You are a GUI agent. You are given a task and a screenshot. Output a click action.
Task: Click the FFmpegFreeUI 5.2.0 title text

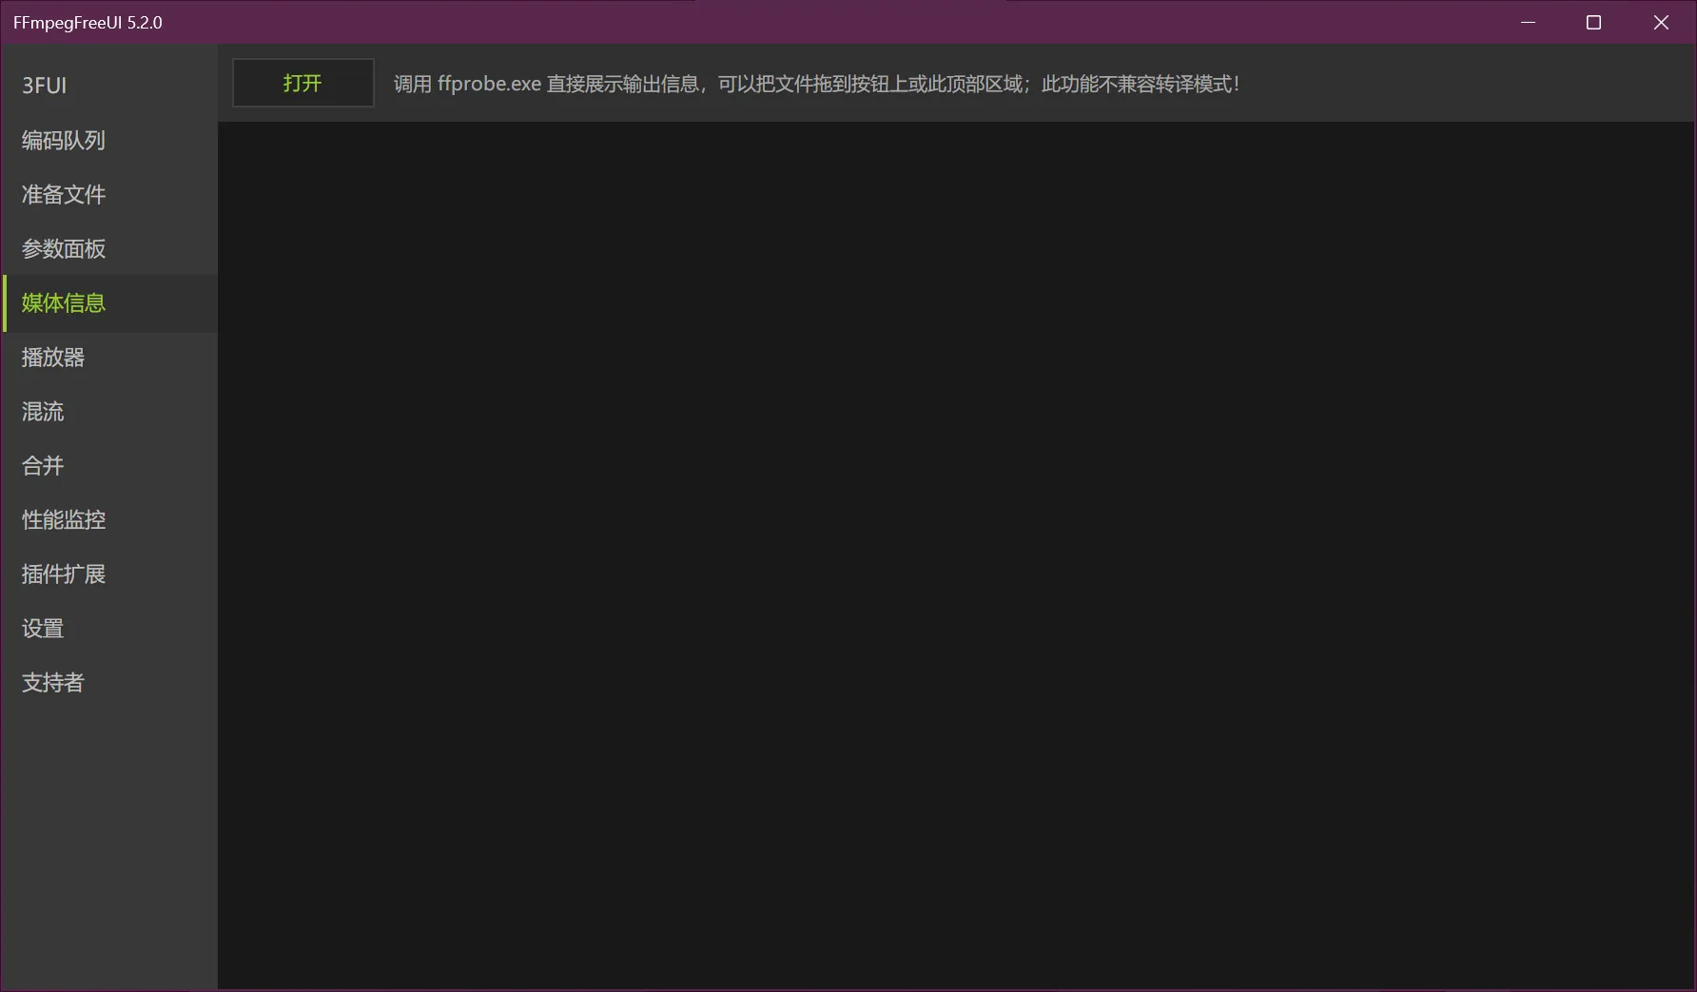88,23
